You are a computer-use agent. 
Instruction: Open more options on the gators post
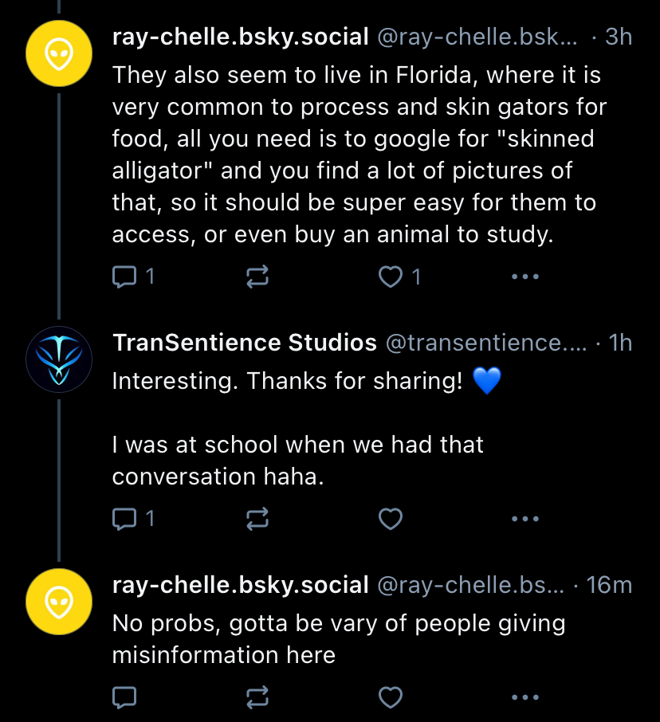pyautogui.click(x=525, y=277)
